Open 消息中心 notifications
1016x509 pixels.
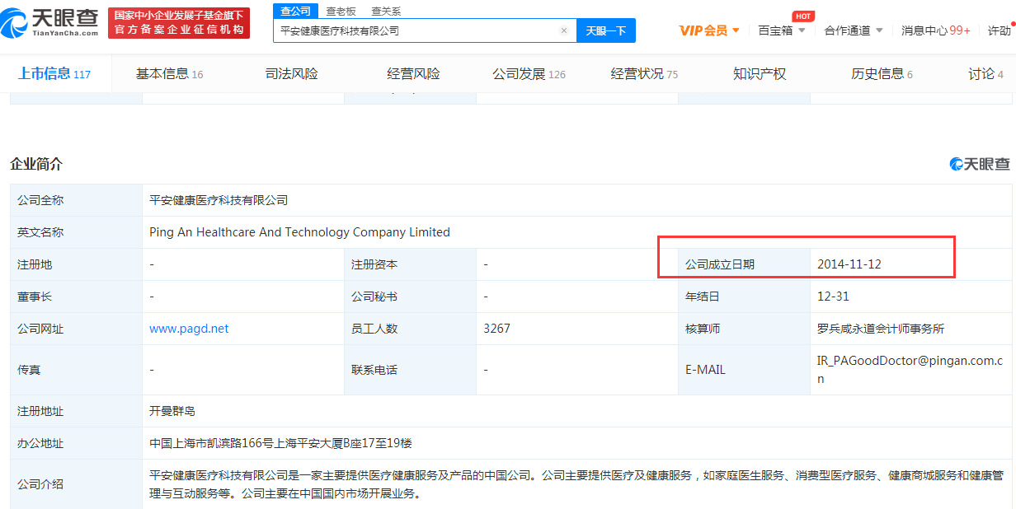tap(935, 30)
